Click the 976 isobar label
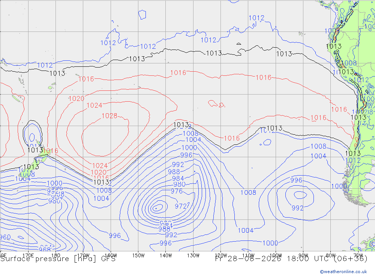 point(177,191)
